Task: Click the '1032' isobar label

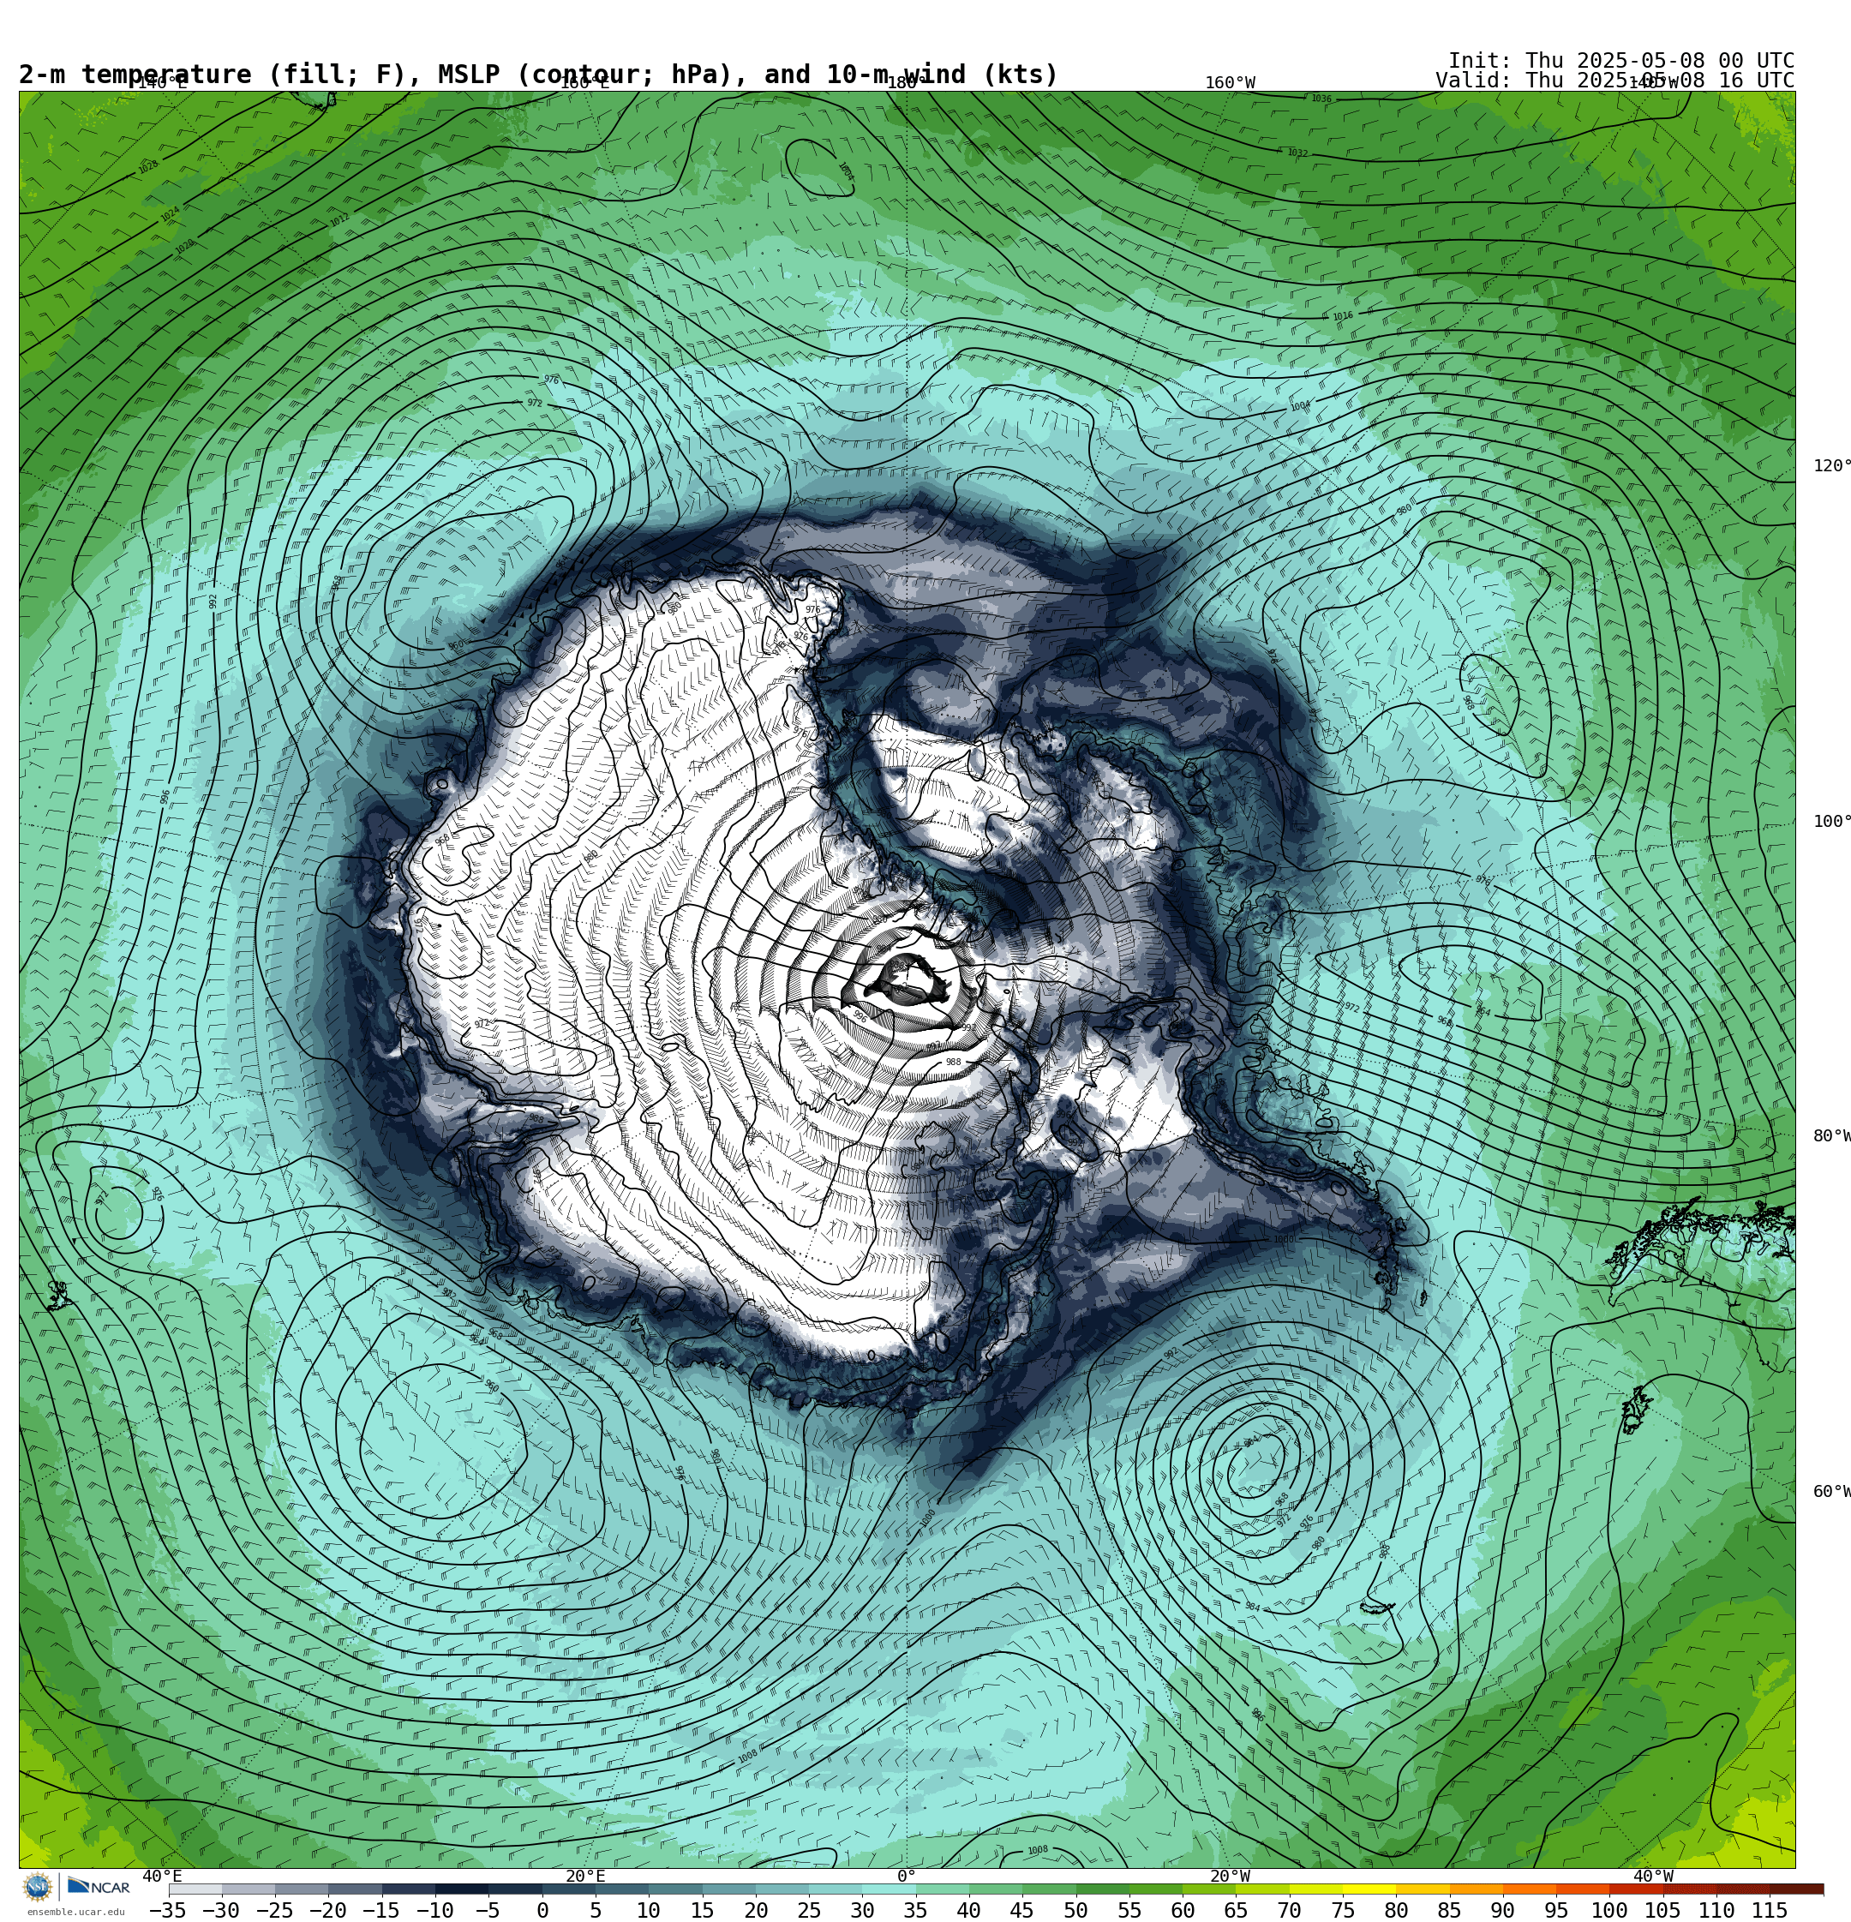Action: [x=1297, y=153]
